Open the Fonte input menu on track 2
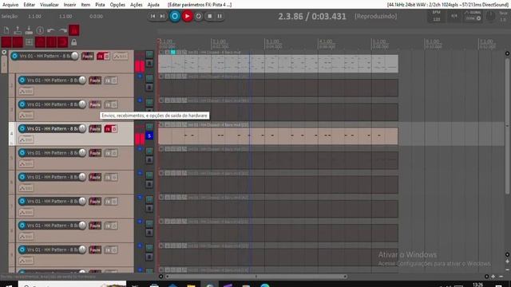 [x=95, y=81]
